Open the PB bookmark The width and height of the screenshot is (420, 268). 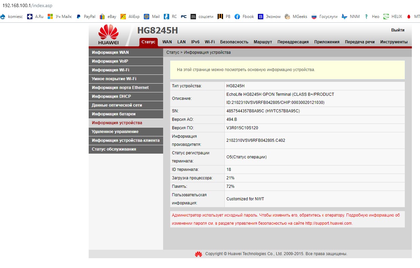coord(224,16)
